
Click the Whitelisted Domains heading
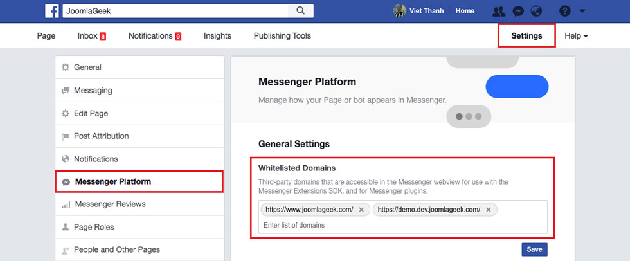pos(297,168)
